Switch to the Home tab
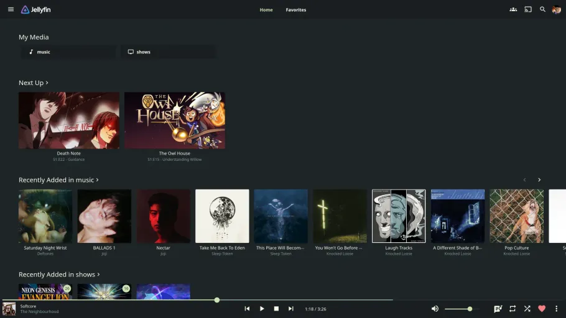Screen dimensions: 566x318 coord(266,10)
